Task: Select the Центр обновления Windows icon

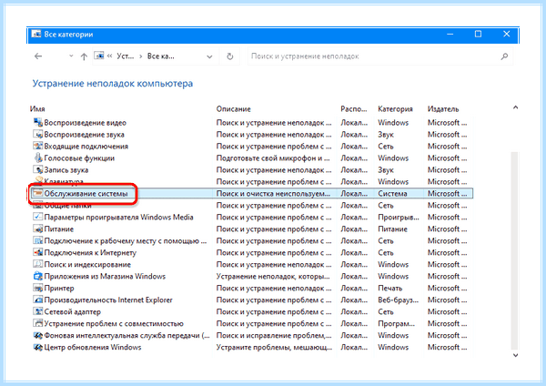Action: point(37,347)
